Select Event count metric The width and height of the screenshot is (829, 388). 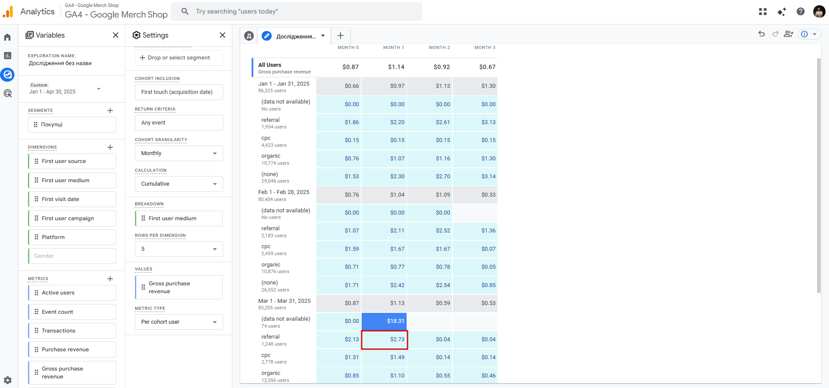pyautogui.click(x=72, y=312)
